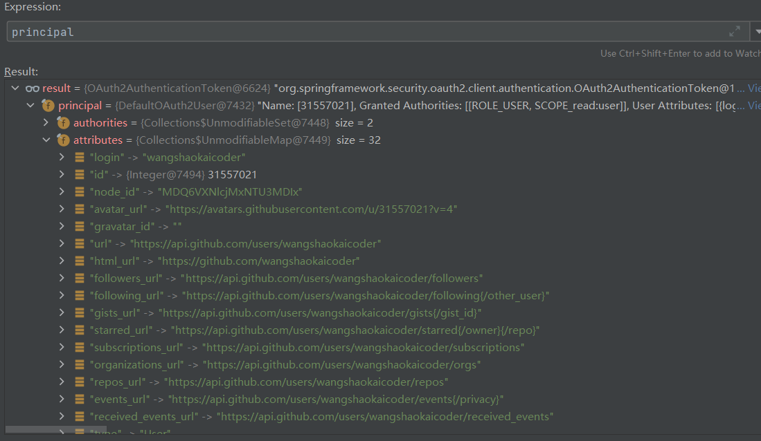Click the map entry icon beside "repos_url"
Image resolution: width=761 pixels, height=441 pixels.
[x=80, y=382]
